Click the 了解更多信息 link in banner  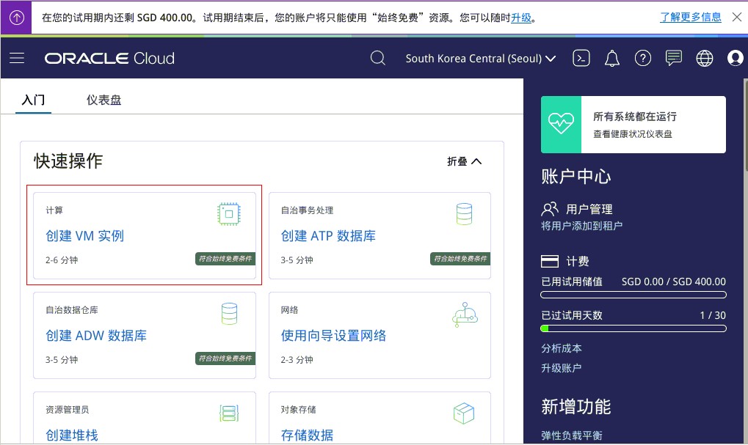(x=690, y=16)
